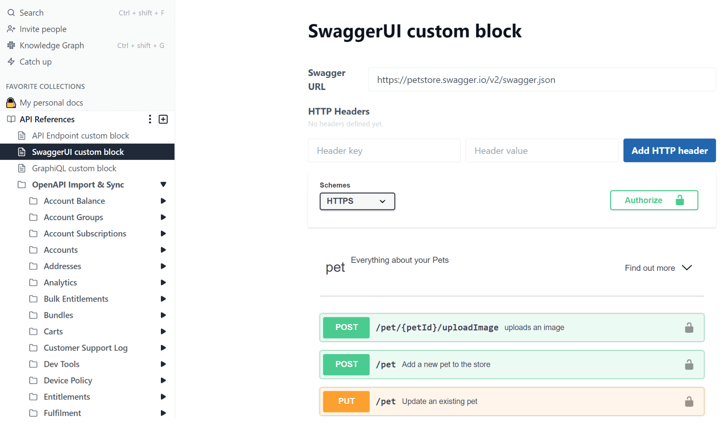Click the Authorize button
This screenshot has width=720, height=434.
[654, 200]
